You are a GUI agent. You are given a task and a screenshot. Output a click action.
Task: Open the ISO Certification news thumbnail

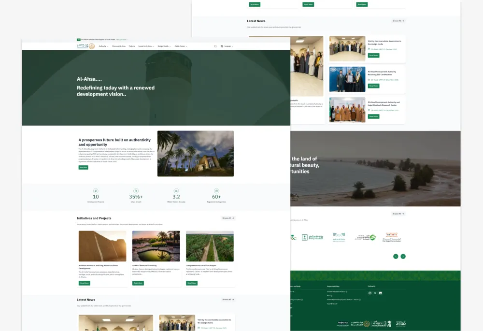[347, 79]
